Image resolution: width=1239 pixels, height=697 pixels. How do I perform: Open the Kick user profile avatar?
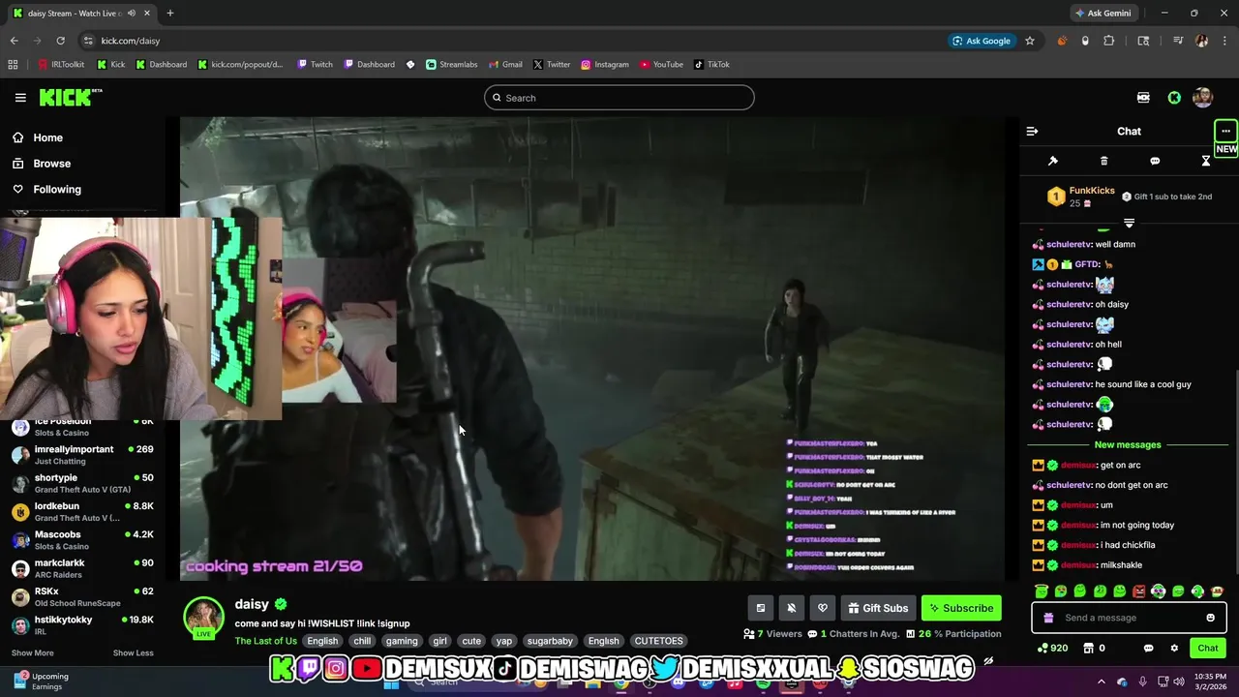click(x=1203, y=98)
